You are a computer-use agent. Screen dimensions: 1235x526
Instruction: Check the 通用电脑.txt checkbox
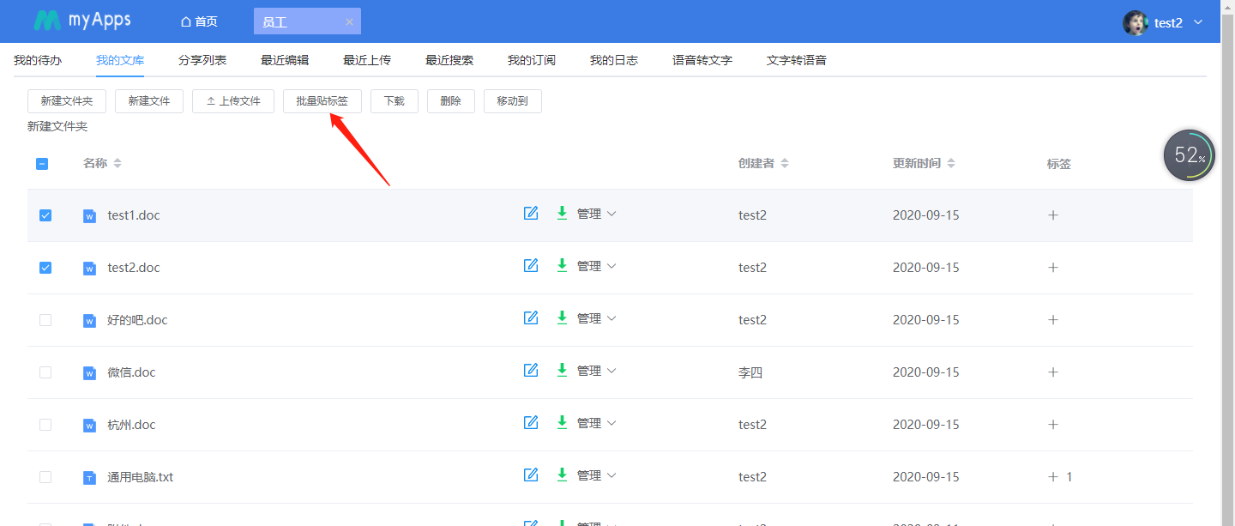point(45,477)
